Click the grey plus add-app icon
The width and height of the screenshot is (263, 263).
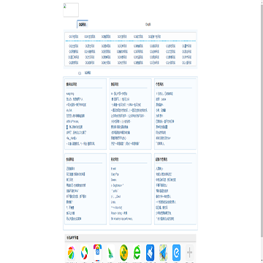189,254
